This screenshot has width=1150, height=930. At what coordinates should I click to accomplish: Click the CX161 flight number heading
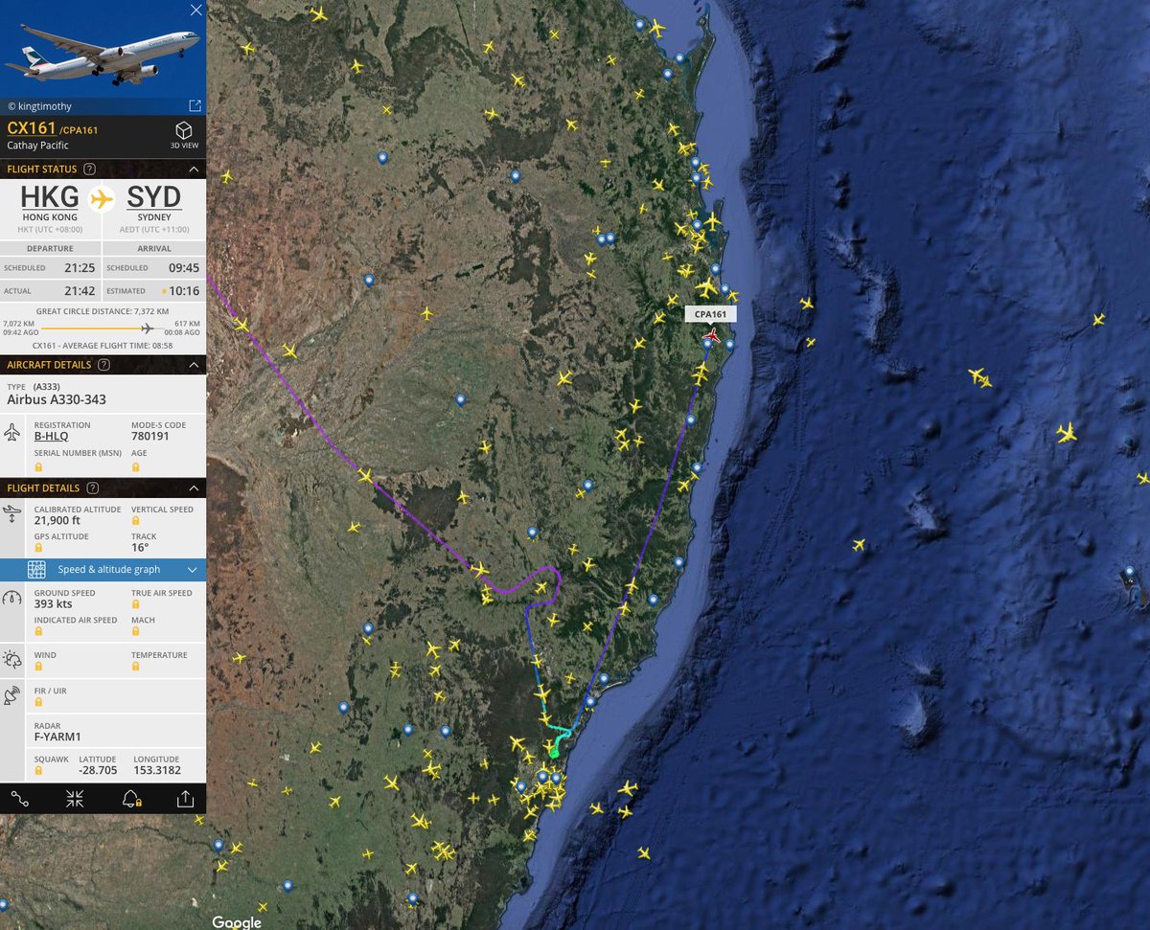click(x=32, y=128)
